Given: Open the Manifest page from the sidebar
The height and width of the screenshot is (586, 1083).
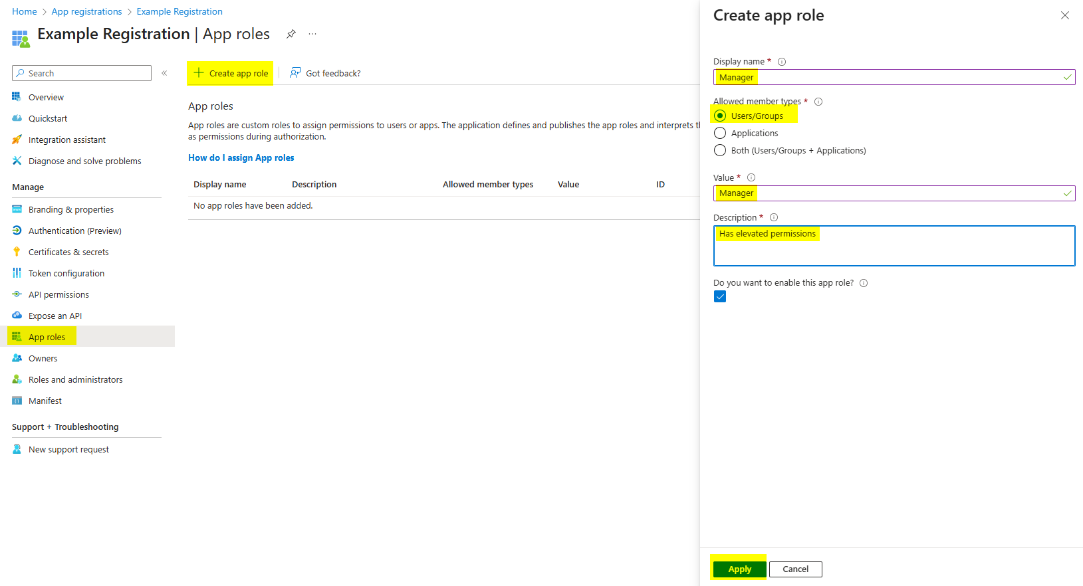Looking at the screenshot, I should 45,401.
